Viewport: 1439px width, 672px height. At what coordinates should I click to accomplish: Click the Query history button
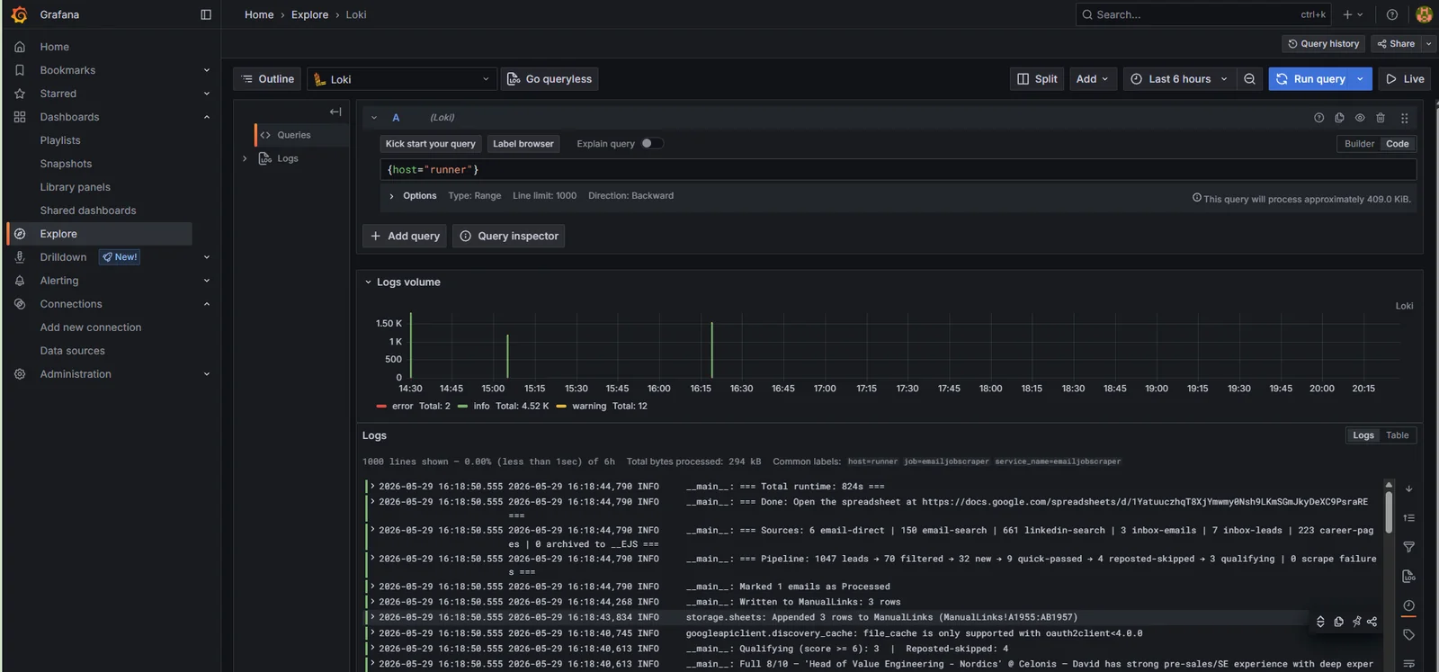(1323, 44)
